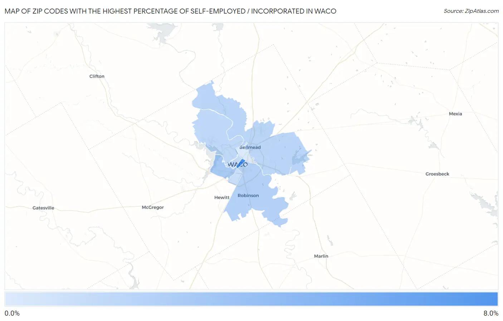Viewport: 503px width, 321px height.
Task: Click the Groesbeck city label
Action: click(437, 174)
